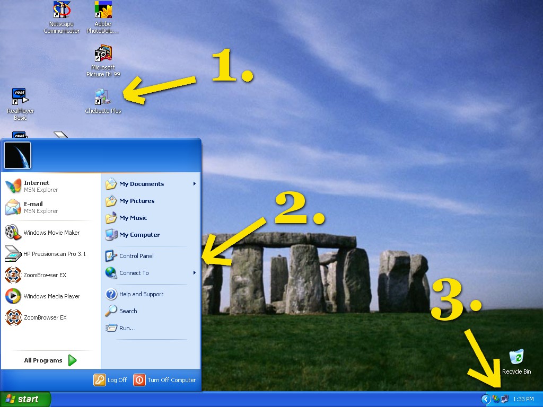Open the Netscape Communicator desktop shortcut
The width and height of the screenshot is (543, 407).
(62, 11)
